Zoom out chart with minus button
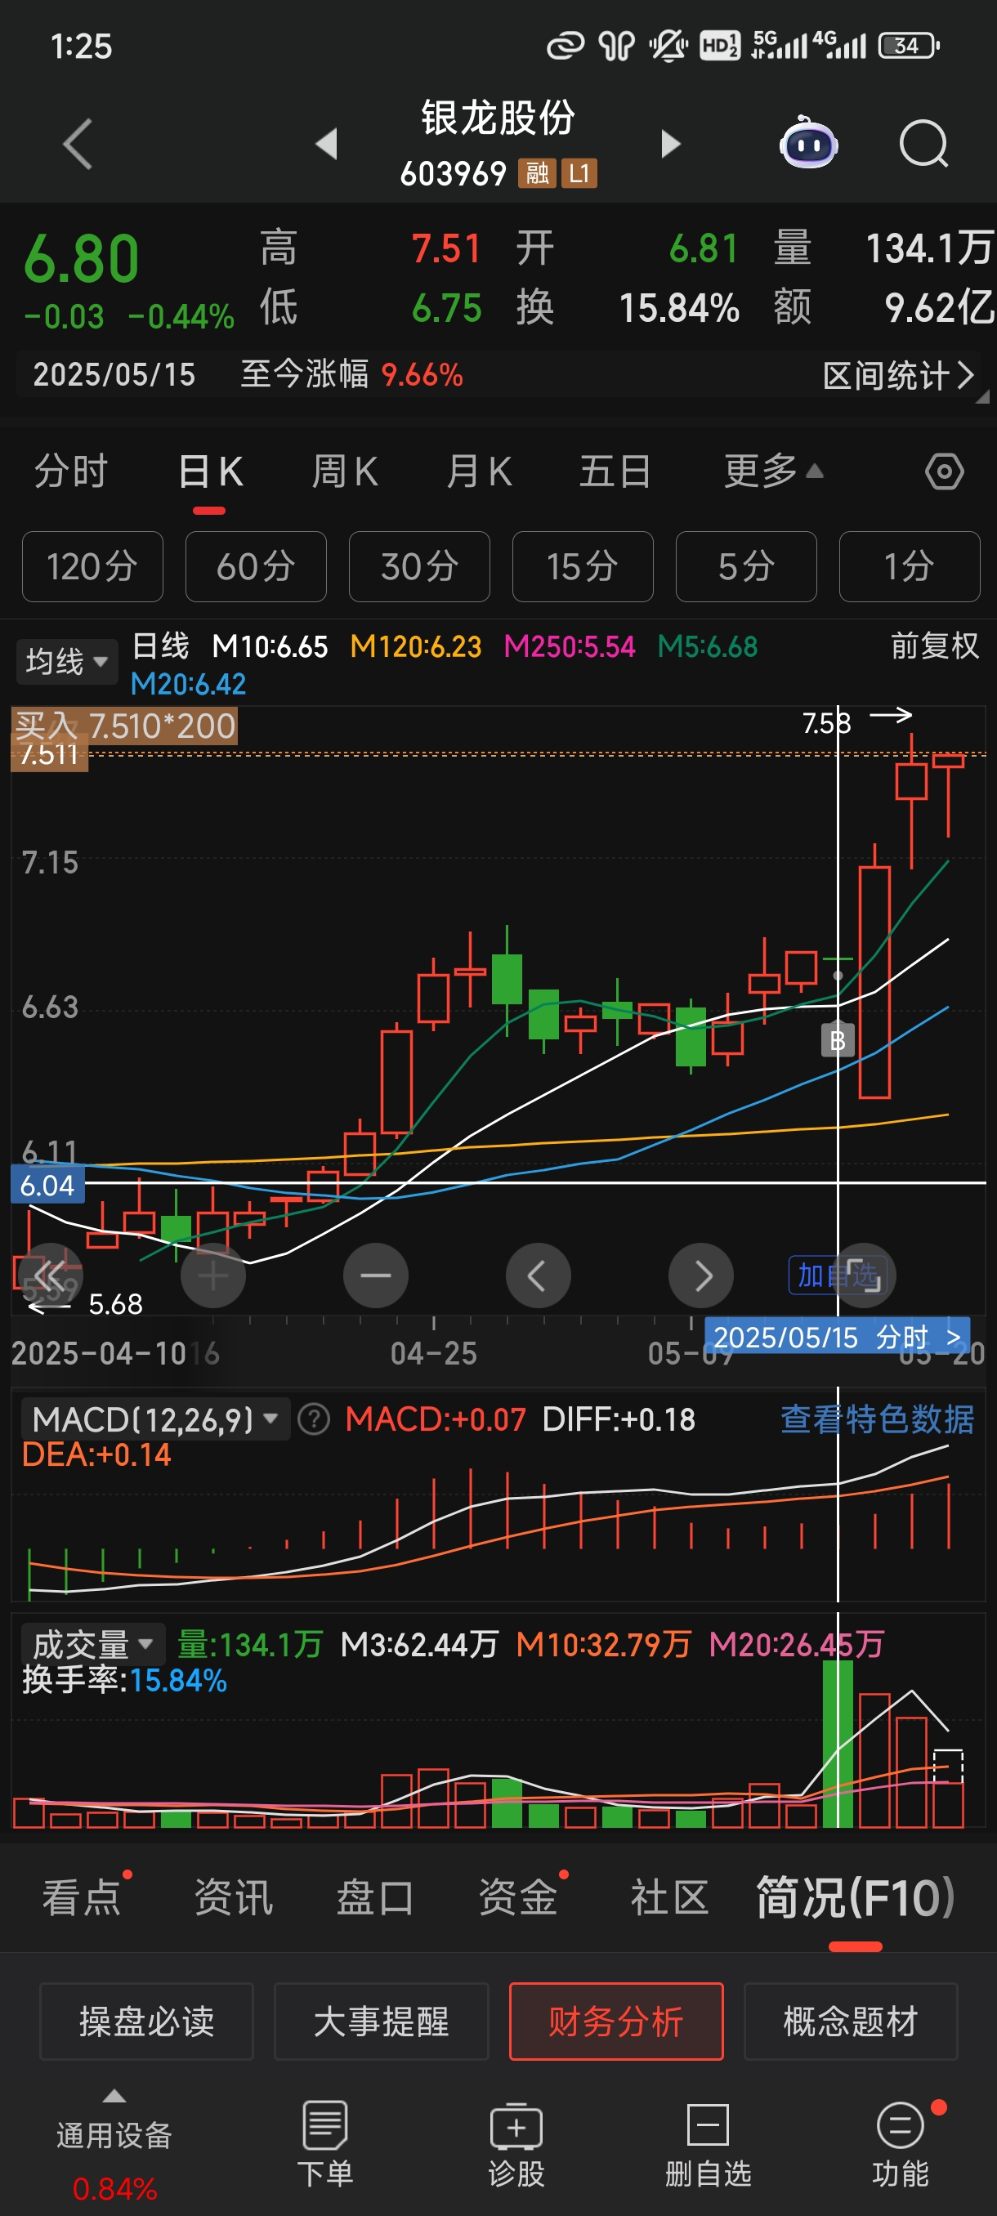Image resolution: width=997 pixels, height=2216 pixels. (x=376, y=1276)
